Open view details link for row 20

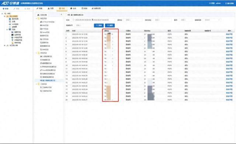[x=229, y=100]
